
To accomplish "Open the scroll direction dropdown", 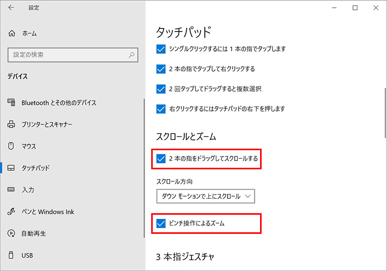I will [x=205, y=196].
